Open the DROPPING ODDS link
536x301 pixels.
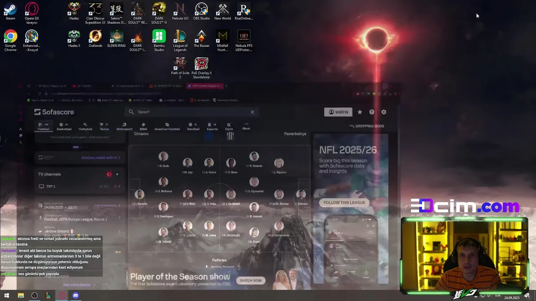(367, 126)
